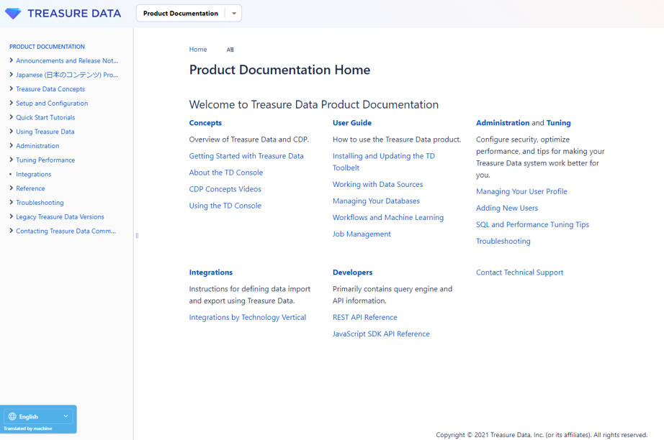The image size is (664, 440).
Task: Open Workflows and Machine Learning link
Action: tap(388, 217)
